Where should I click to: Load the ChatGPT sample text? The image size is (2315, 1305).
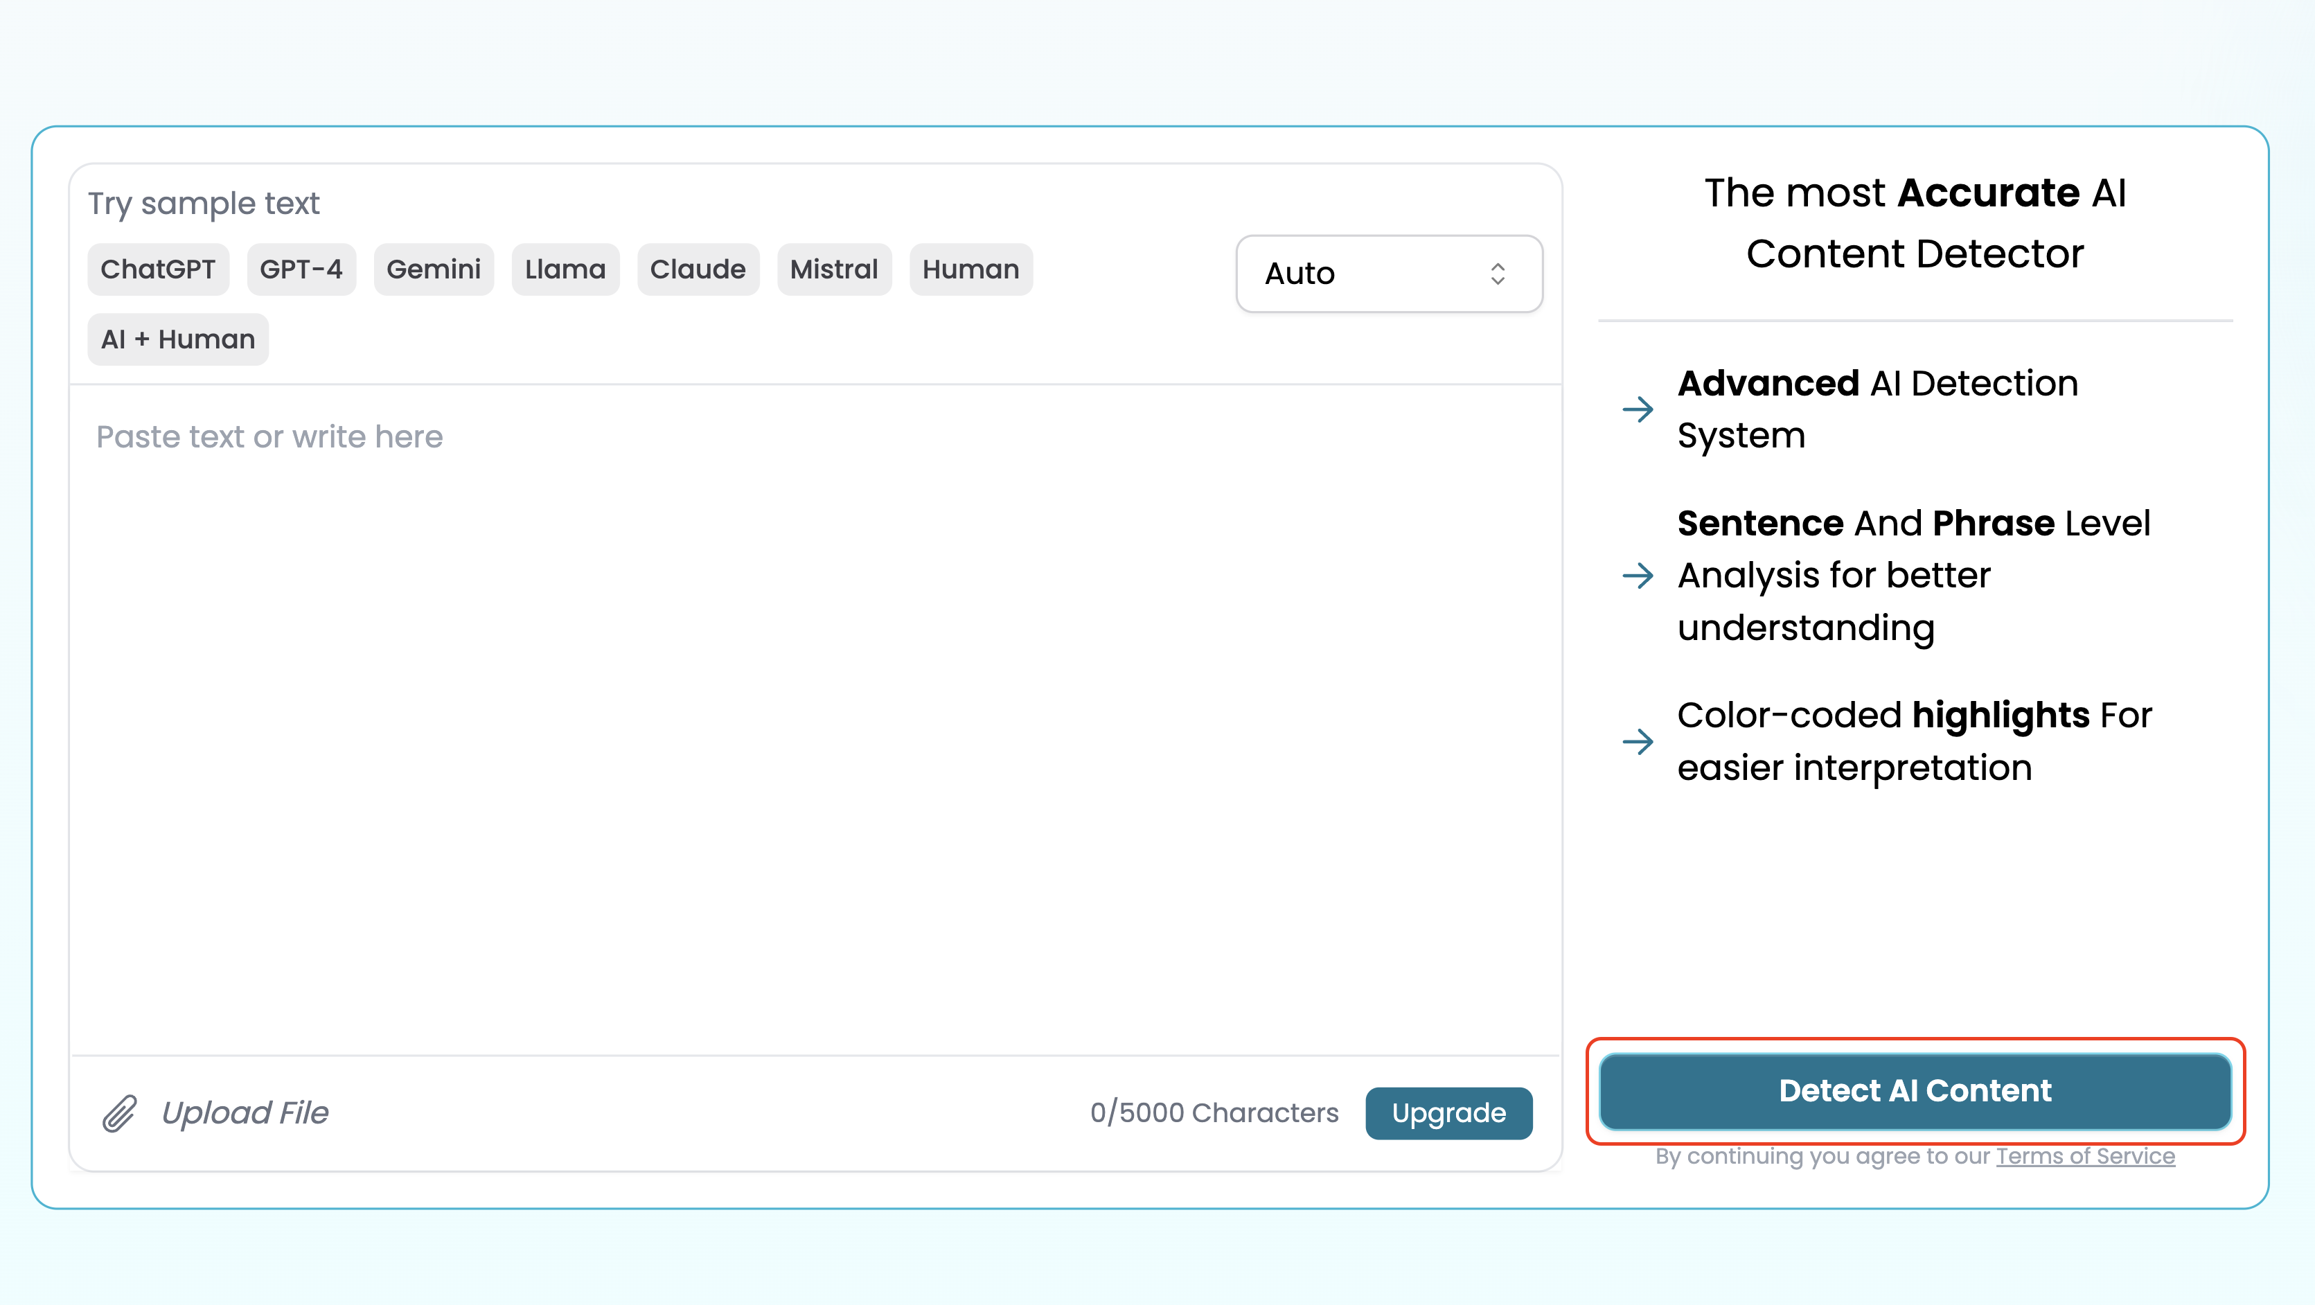click(x=158, y=269)
